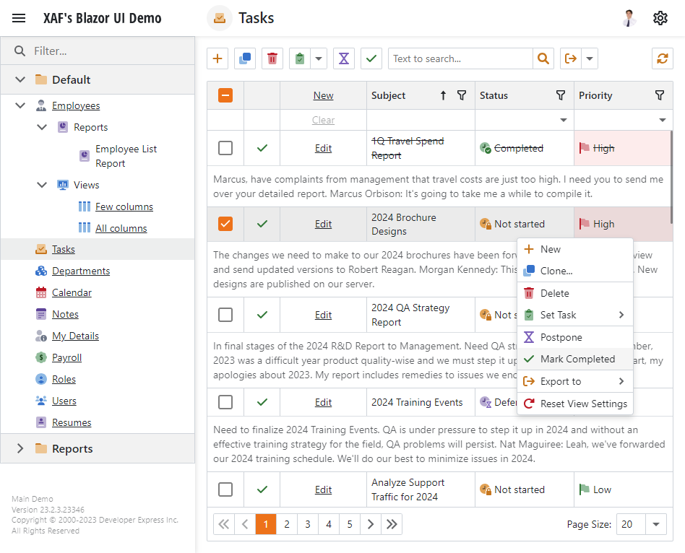Open the Few columns view link
This screenshot has width=685, height=553.
tap(124, 206)
